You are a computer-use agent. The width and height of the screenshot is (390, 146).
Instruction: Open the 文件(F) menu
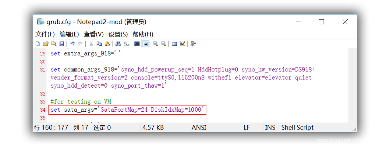pos(45,34)
